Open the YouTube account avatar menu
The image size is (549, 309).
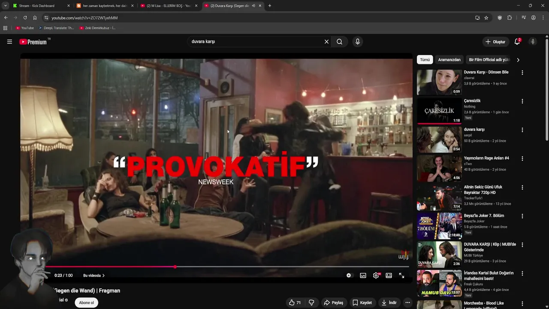click(x=533, y=42)
